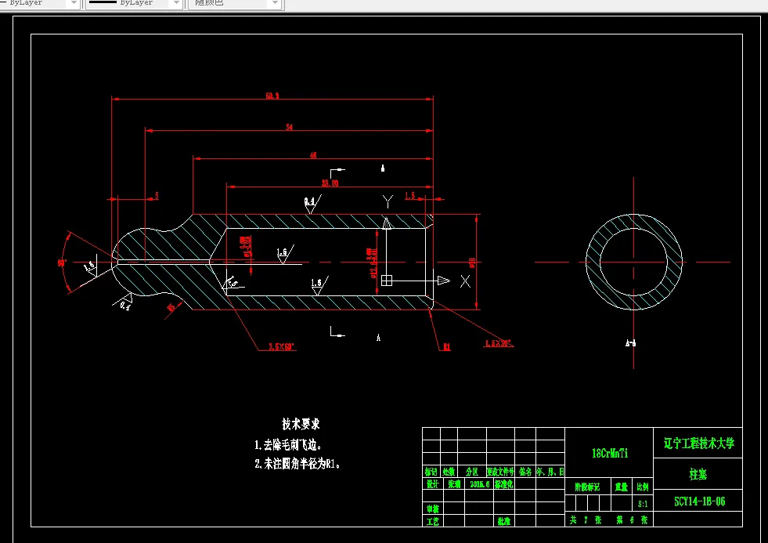Select the 阶段标记 title block cell
Viewport: 768px width, 543px height.
pyautogui.click(x=587, y=487)
